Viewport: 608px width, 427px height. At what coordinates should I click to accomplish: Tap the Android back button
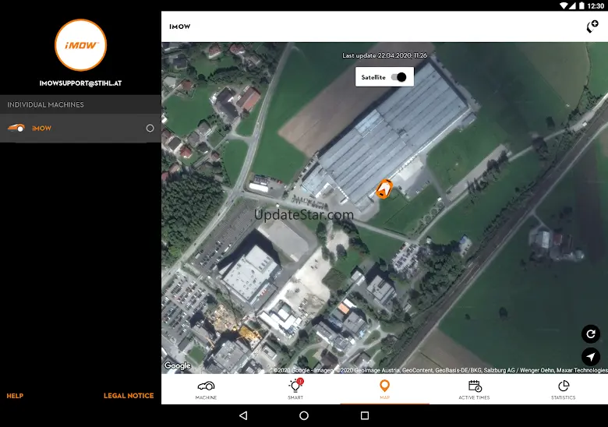tap(243, 416)
